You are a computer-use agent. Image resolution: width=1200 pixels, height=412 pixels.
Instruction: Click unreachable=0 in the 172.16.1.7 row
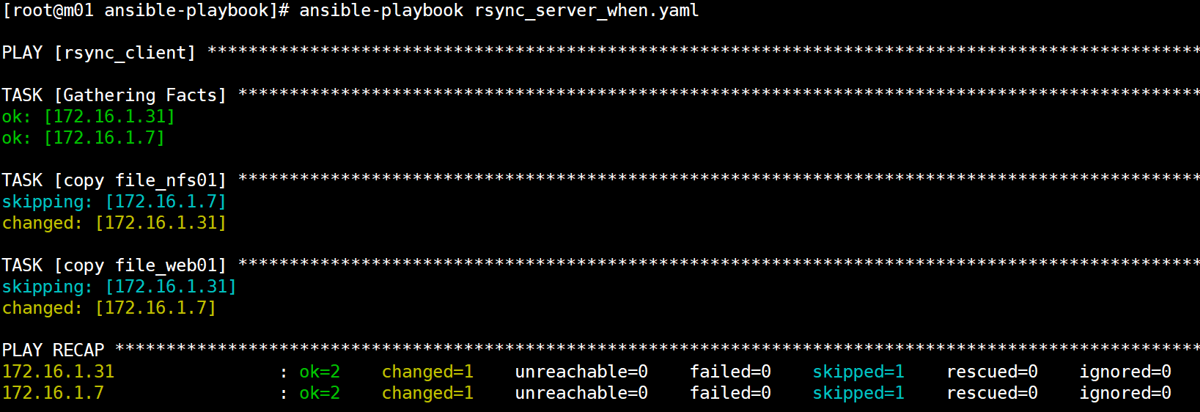581,393
